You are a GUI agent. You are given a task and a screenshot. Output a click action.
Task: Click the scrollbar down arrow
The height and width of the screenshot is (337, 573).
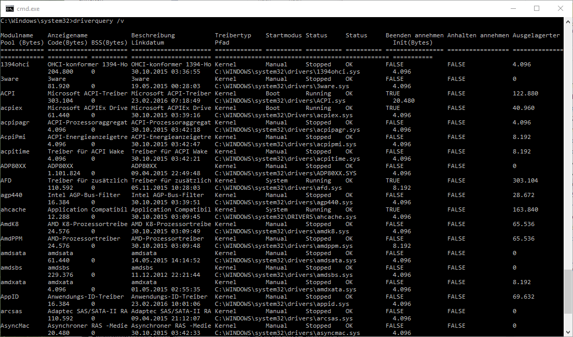tap(568, 332)
